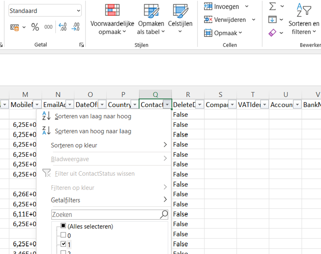Select column Q header
Screen dimensions: 321x254
[155, 94]
